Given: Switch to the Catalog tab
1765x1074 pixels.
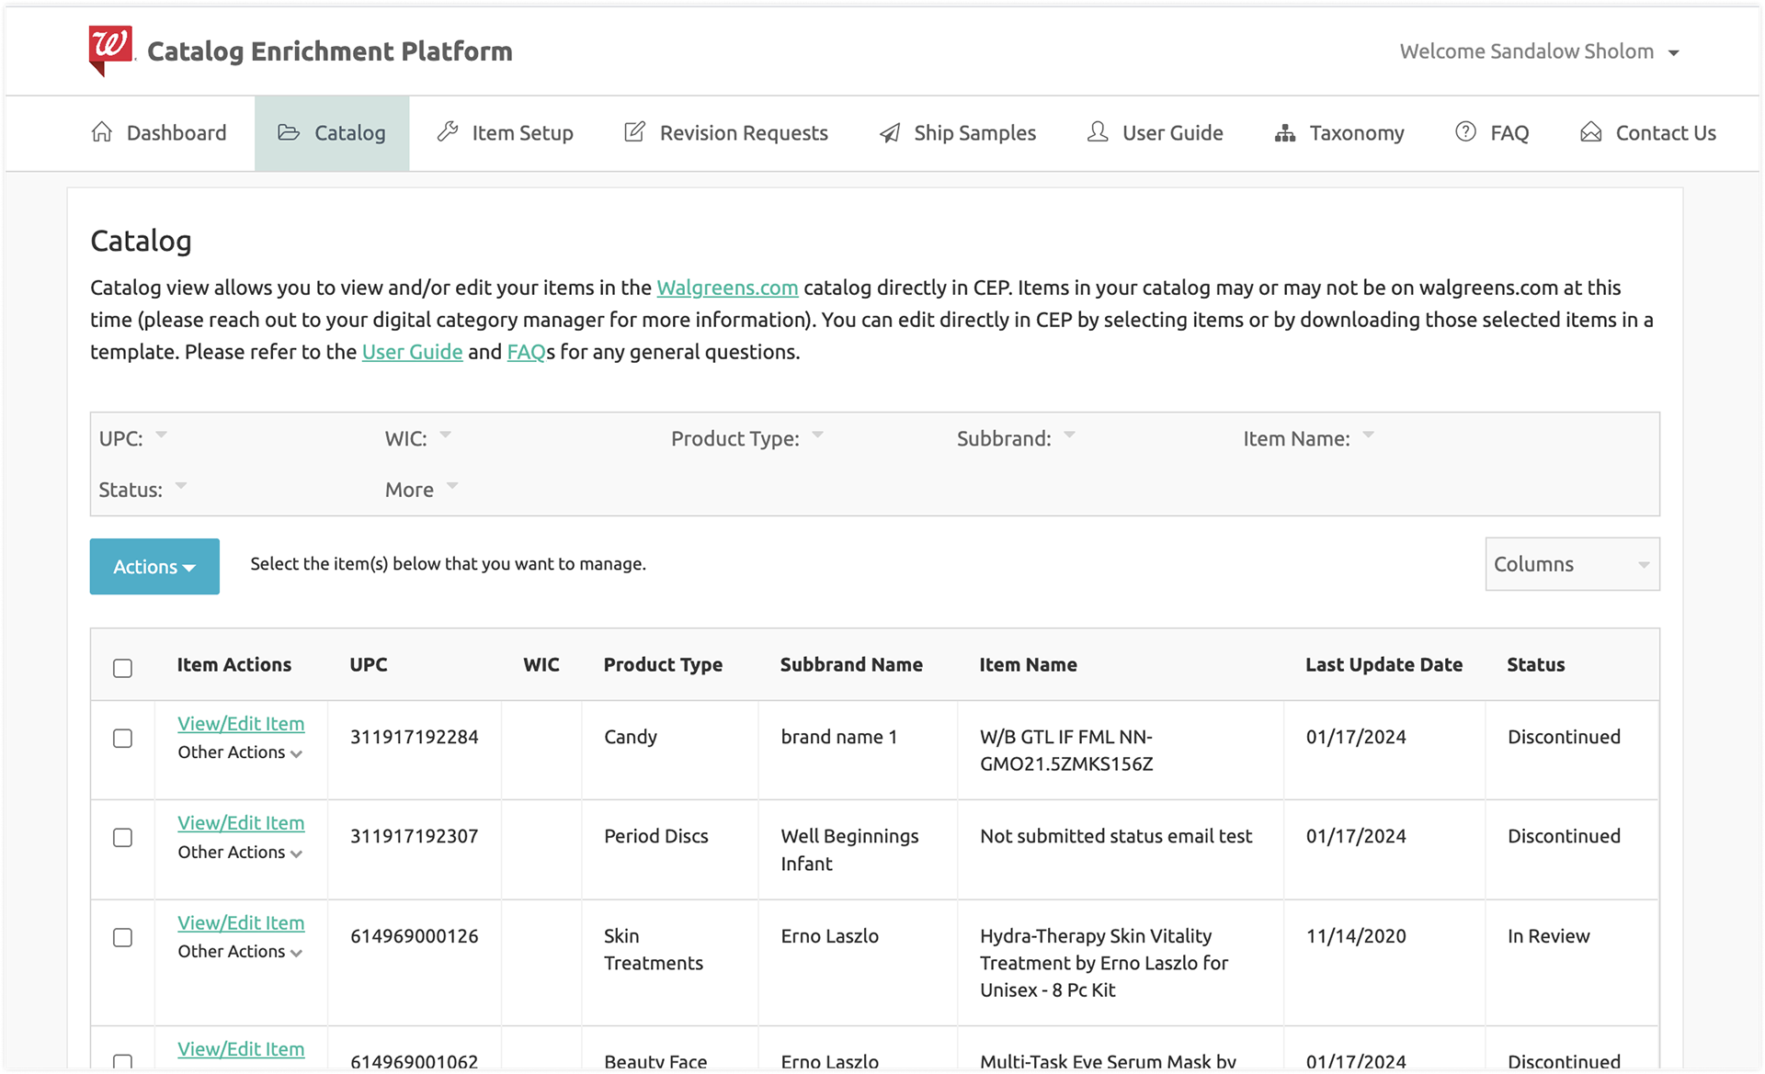Looking at the screenshot, I should pyautogui.click(x=332, y=133).
